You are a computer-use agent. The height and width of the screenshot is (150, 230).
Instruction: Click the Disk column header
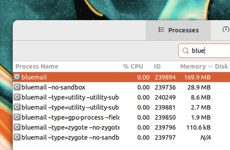[x=222, y=66]
